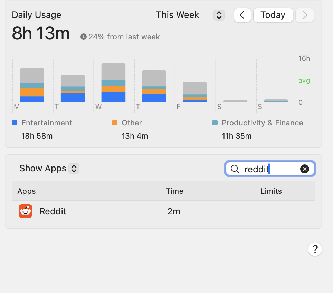Select Monday's usage bar in chart
The height and width of the screenshot is (293, 333).
[x=32, y=85]
